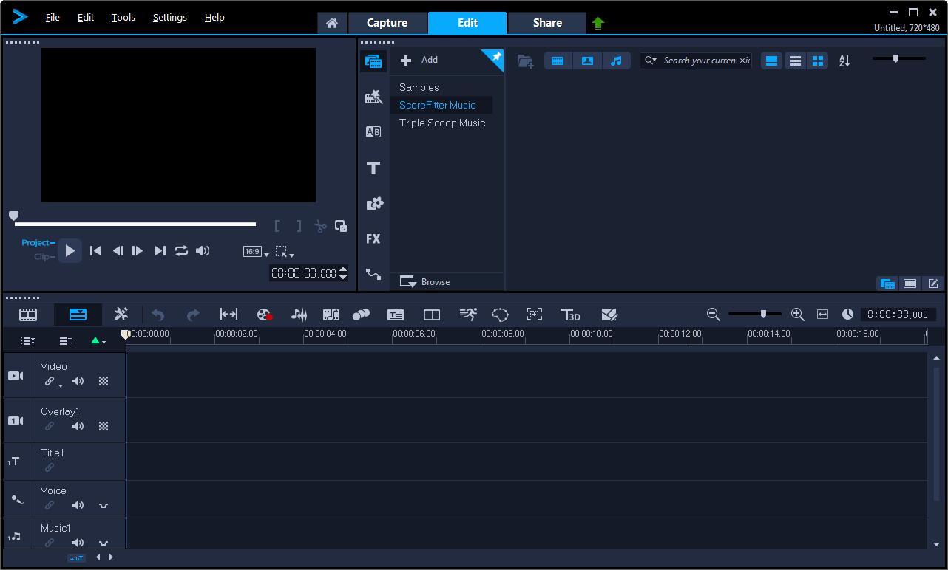
Task: Hide audio files in library
Action: click(616, 61)
